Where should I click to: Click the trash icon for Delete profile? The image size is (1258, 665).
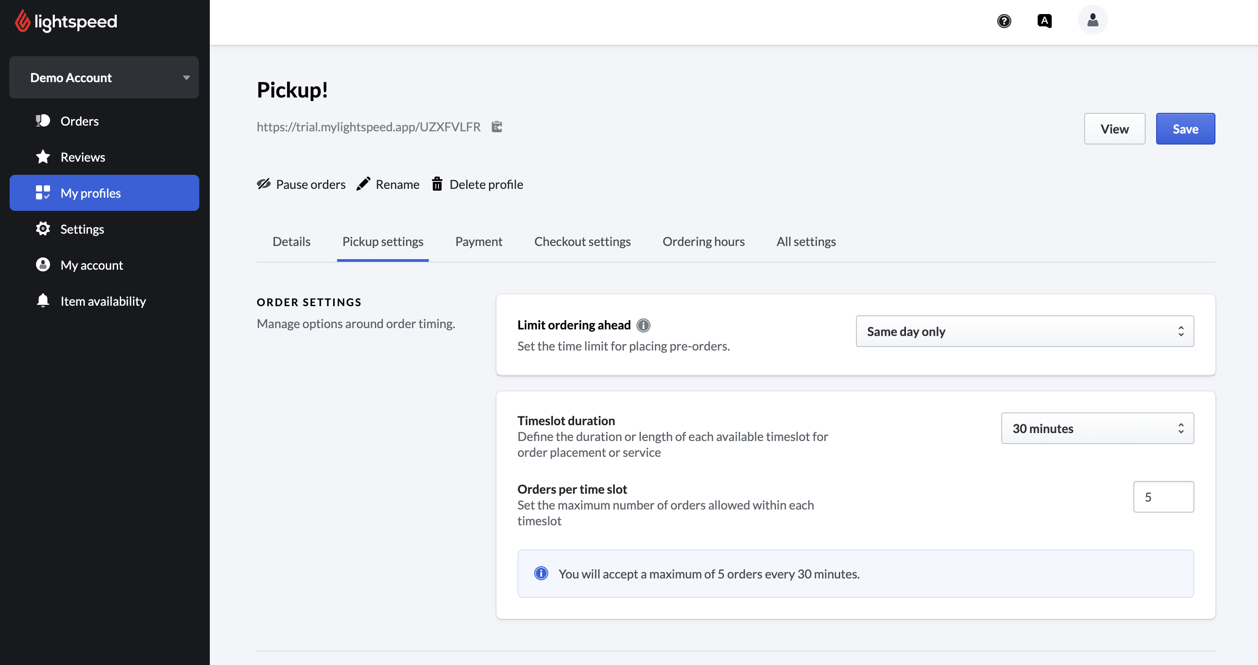437,184
